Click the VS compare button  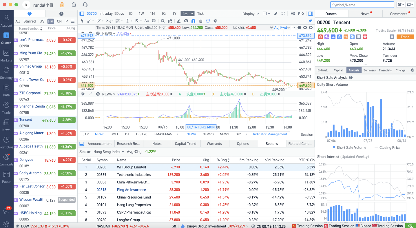coord(293,14)
